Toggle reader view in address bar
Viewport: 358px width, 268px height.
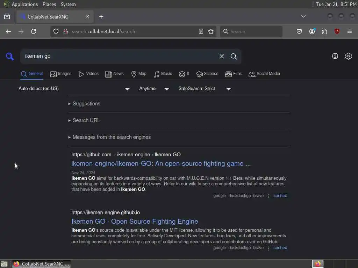tap(201, 31)
